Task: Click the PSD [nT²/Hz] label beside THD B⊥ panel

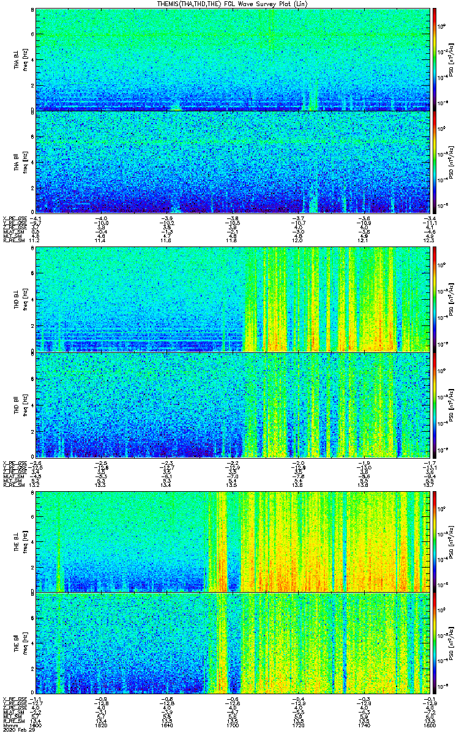Action: pos(452,299)
